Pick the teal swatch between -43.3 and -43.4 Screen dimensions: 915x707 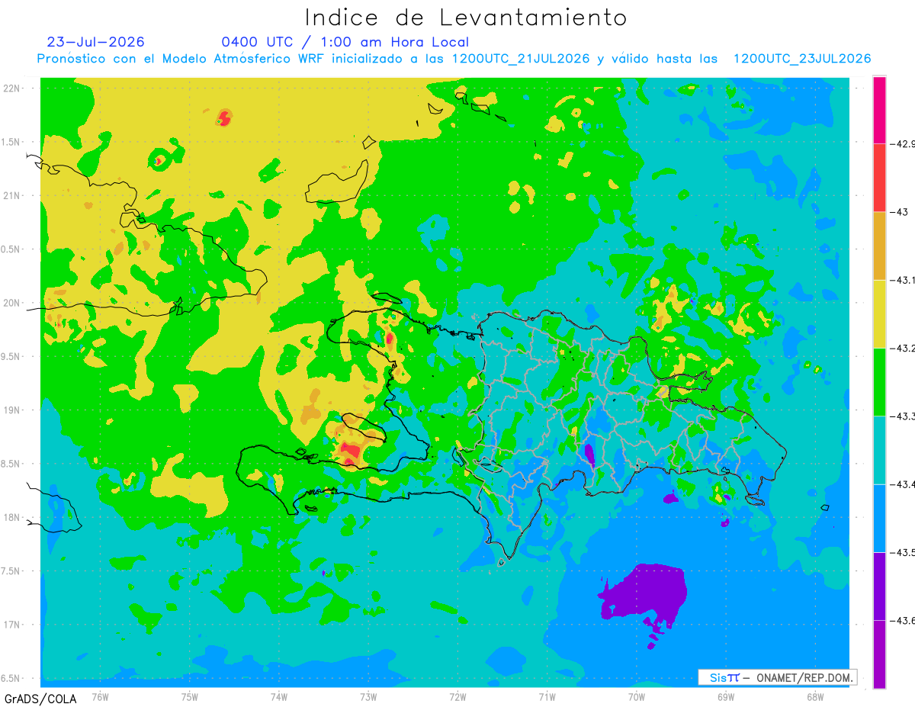(879, 450)
